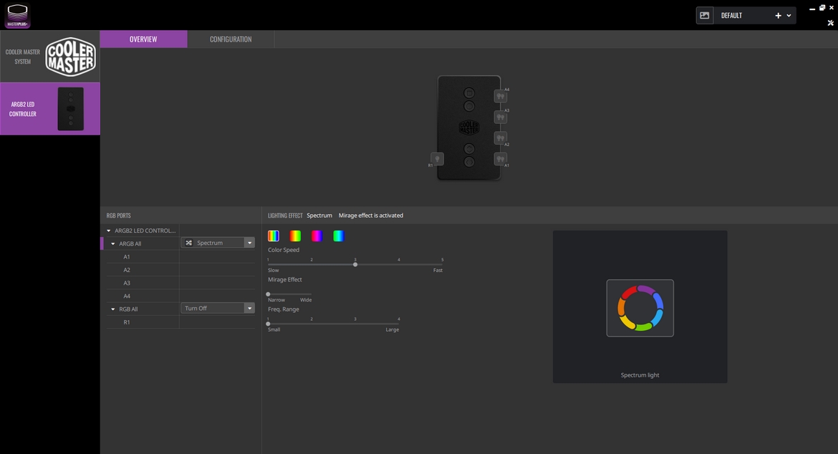
Task: Open the tools settings wrench icon
Action: click(x=831, y=23)
